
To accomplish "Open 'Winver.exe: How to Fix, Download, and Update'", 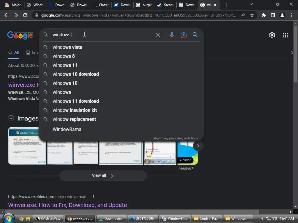I will [x=68, y=205].
